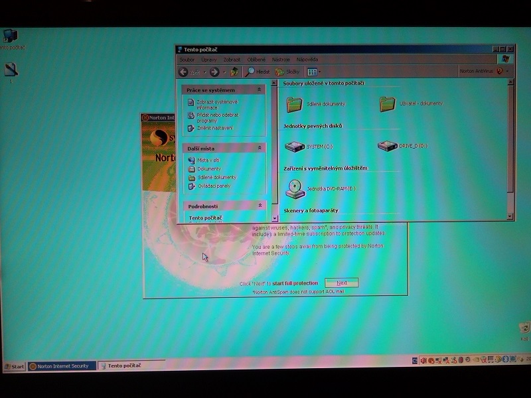Image resolution: width=531 pixels, height=398 pixels.
Task: Select the Uživatel - dokumenty folder icon
Action: pyautogui.click(x=387, y=103)
